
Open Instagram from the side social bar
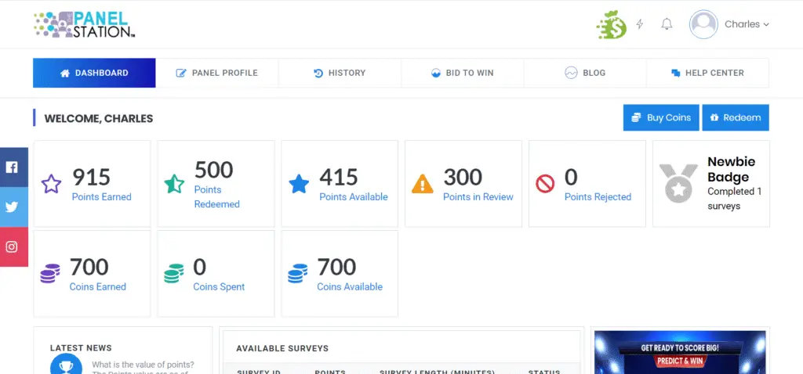click(x=13, y=246)
